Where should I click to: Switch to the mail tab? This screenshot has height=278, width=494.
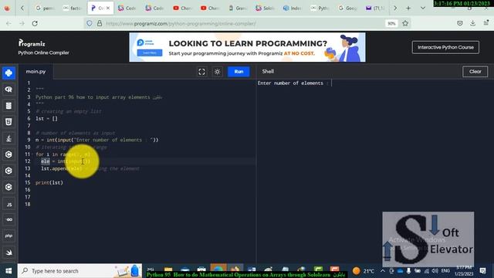(375, 8)
